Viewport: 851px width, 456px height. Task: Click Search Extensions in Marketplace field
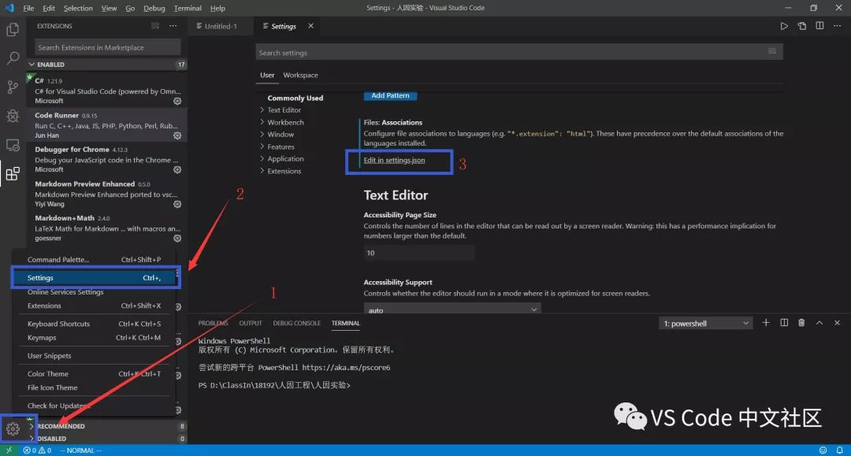point(107,47)
